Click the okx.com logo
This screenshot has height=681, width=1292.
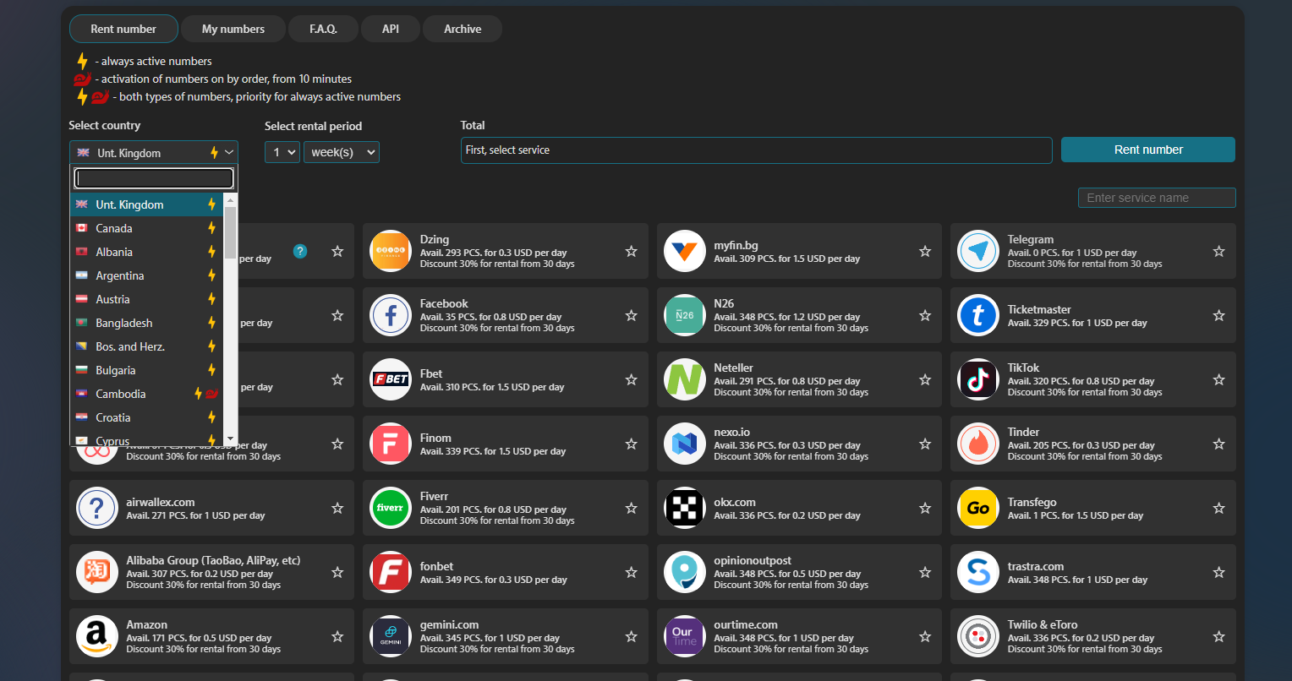(685, 508)
